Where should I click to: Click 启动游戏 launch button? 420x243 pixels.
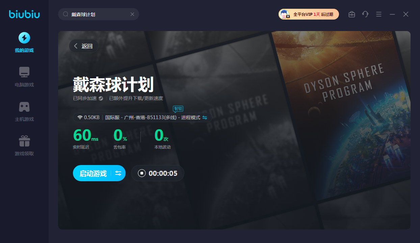(93, 173)
